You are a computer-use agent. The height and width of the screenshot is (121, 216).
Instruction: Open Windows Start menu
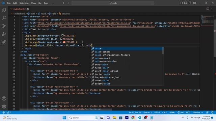click(x=64, y=118)
